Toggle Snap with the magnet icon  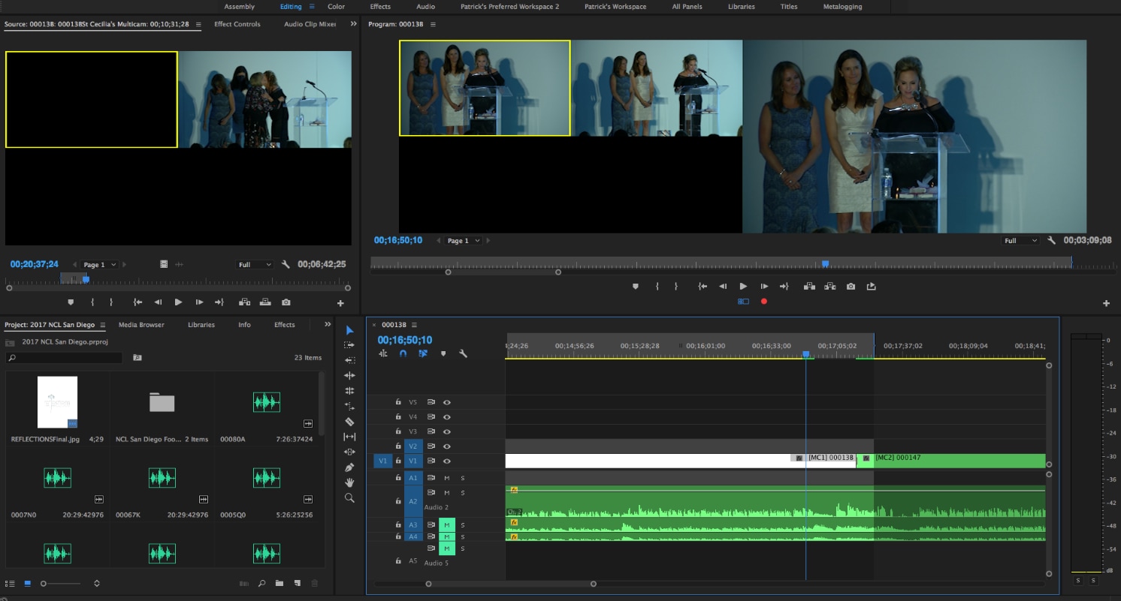[403, 353]
